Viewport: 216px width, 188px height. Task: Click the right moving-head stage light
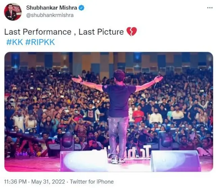tap(166, 140)
